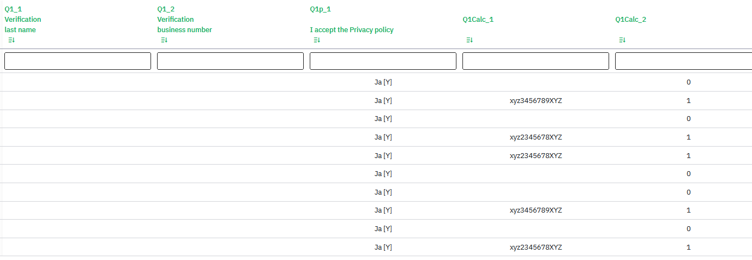This screenshot has width=752, height=260.
Task: Focus the Q1Calc_2 column filter input
Action: pos(684,61)
